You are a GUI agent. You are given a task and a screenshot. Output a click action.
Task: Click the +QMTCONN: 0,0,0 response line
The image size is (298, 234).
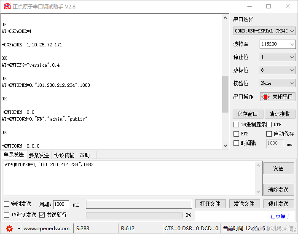21,146
